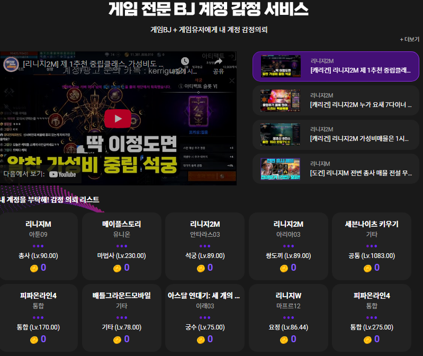Select the playlist item 누가 요새 7다이너
This screenshot has height=356, width=423.
336,101
